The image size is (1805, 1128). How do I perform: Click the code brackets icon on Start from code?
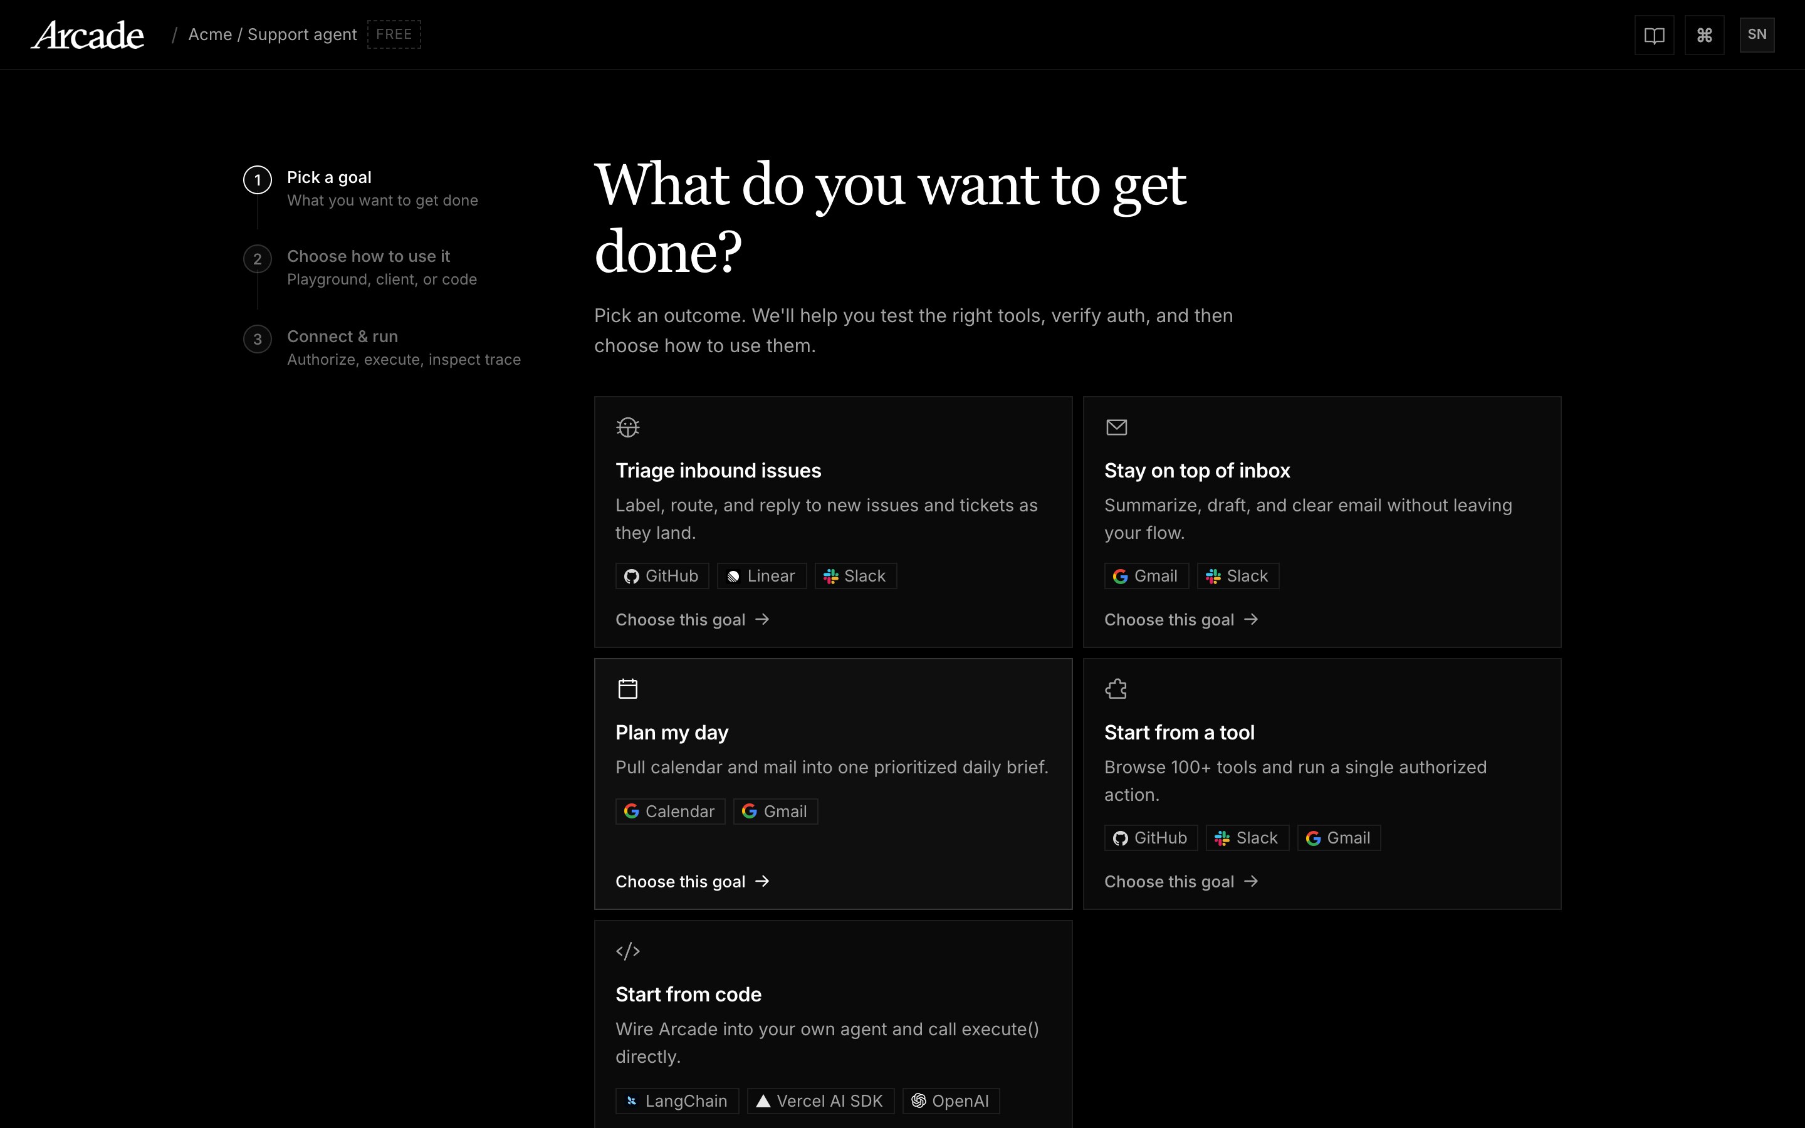[x=628, y=951]
